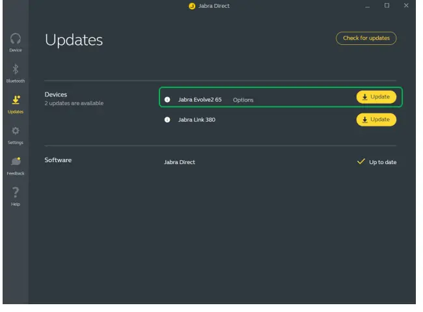The image size is (423, 312).
Task: Open Settings gear in sidebar
Action: (16, 131)
